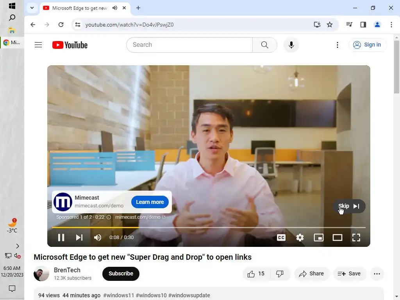Open the muted volume tray icon
The width and height of the screenshot is (400, 300).
click(17, 255)
